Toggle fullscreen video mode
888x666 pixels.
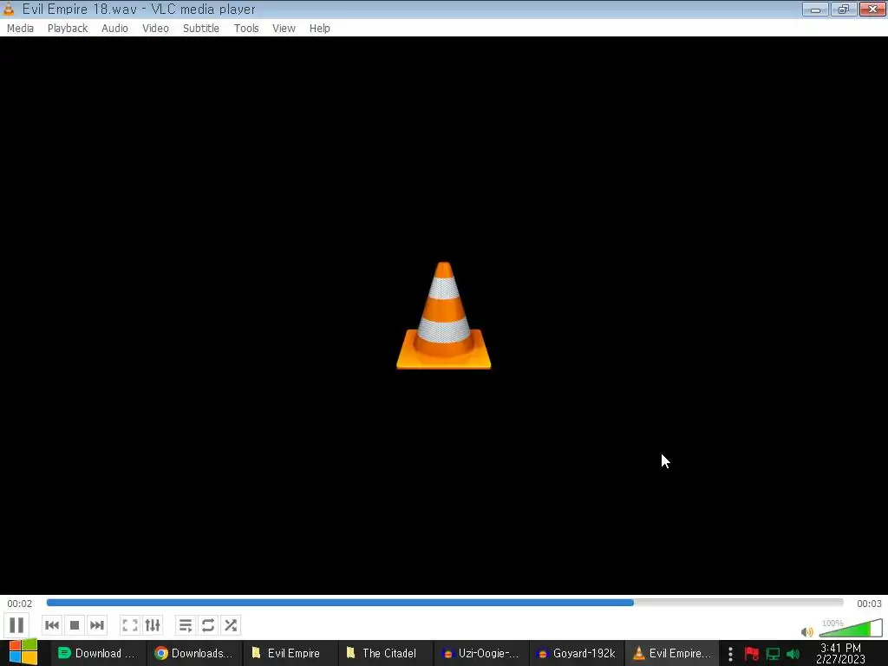point(130,625)
